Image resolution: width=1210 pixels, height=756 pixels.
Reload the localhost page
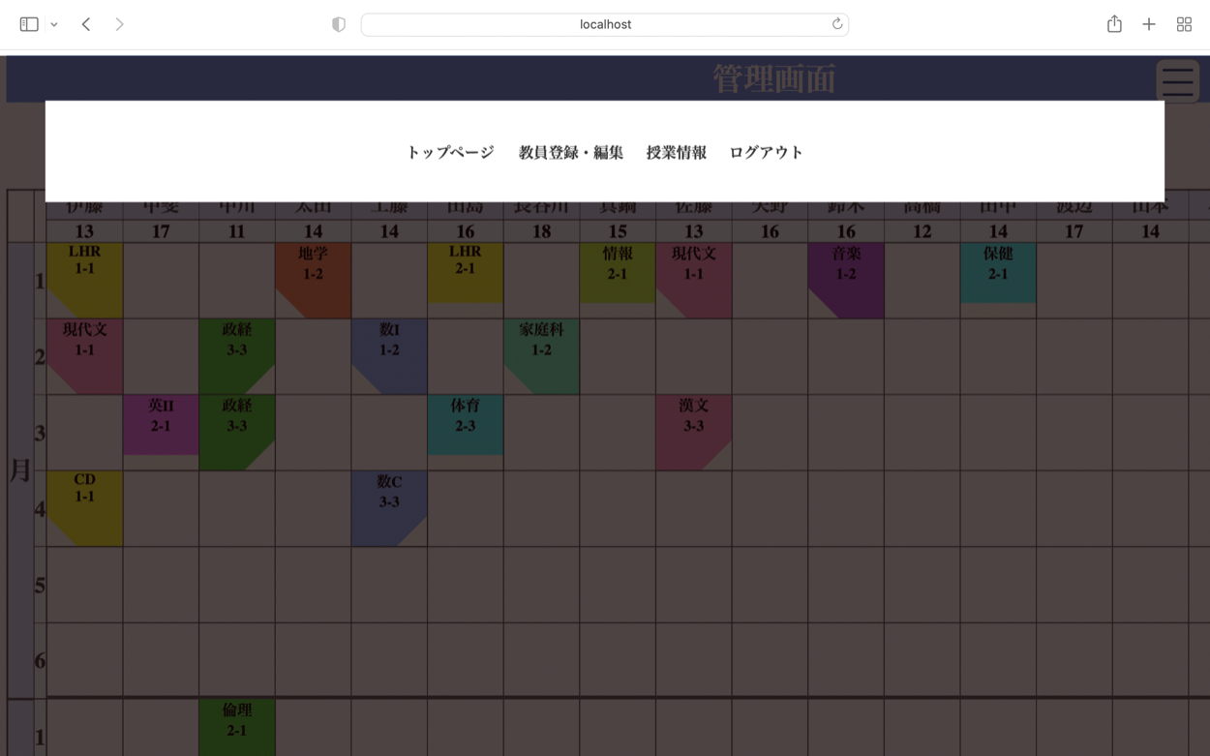[x=836, y=24]
